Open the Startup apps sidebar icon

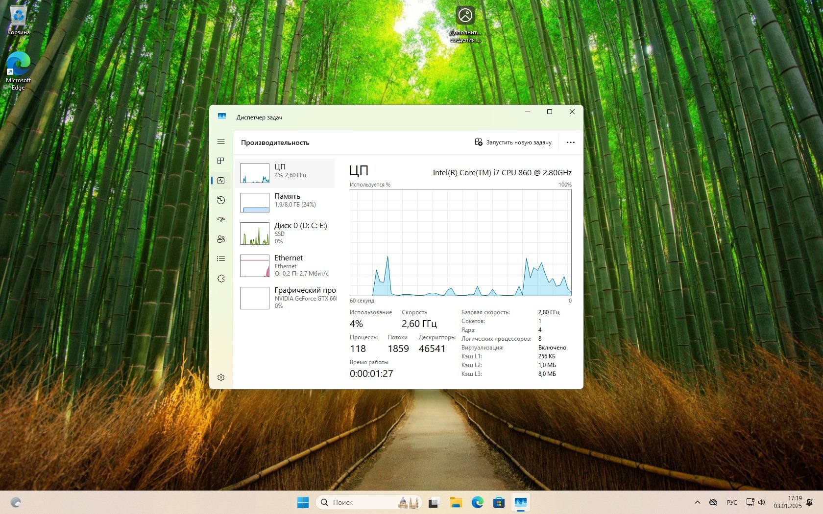[x=221, y=220]
